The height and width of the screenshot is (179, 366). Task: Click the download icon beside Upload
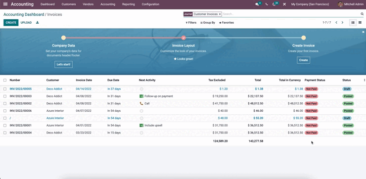38,23
